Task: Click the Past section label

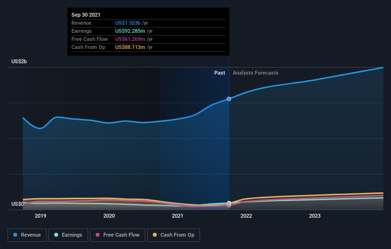Action: click(220, 73)
